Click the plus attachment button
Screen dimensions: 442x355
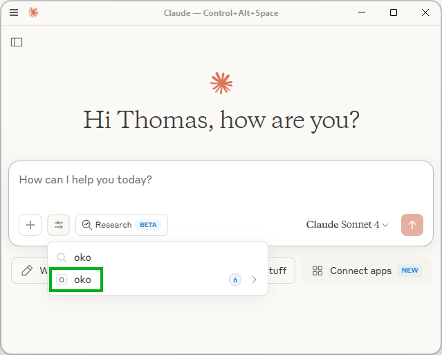pyautogui.click(x=30, y=225)
